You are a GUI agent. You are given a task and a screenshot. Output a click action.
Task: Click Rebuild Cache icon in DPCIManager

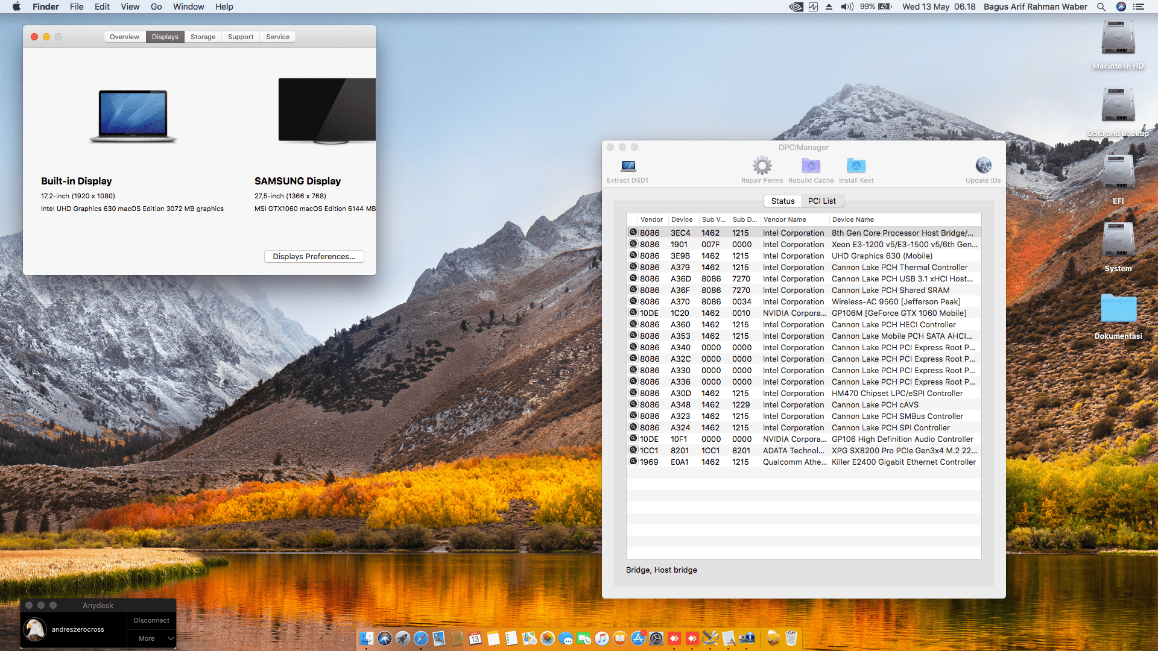click(x=811, y=166)
